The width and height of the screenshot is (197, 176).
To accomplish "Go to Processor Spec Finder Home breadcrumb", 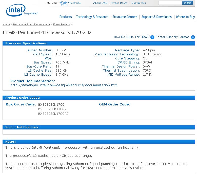I will pyautogui.click(x=31, y=25).
